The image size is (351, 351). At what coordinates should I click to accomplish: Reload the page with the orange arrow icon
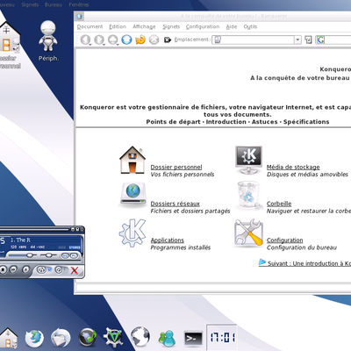[x=140, y=39]
